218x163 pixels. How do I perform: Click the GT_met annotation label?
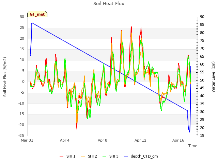pyautogui.click(x=37, y=14)
